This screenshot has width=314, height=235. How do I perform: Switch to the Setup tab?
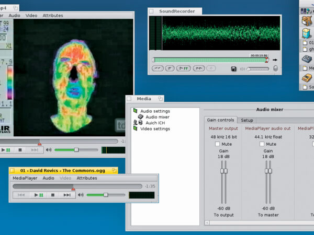tap(247, 120)
